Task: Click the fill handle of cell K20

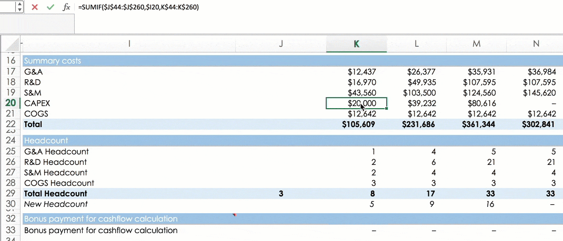Action: [x=386, y=109]
